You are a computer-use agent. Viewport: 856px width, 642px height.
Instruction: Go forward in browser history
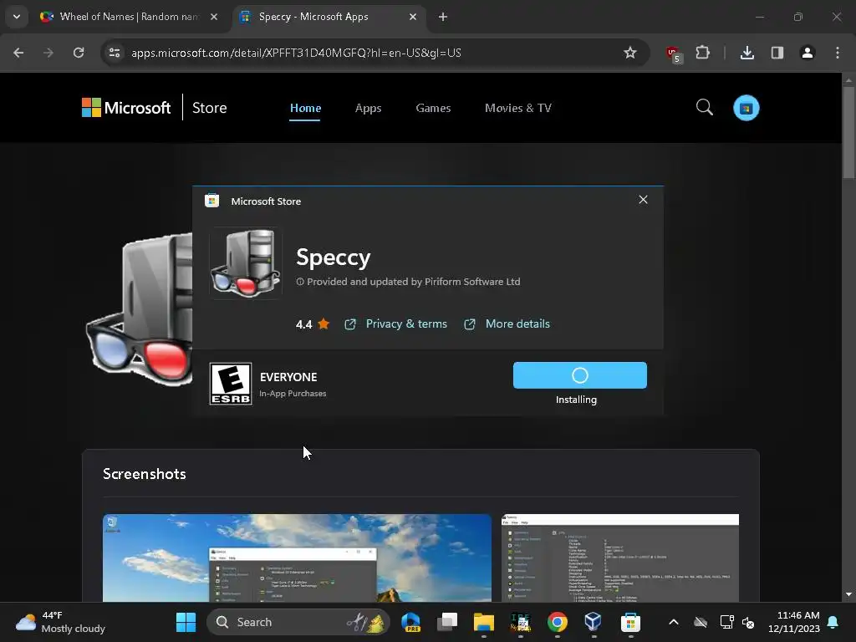click(x=48, y=53)
